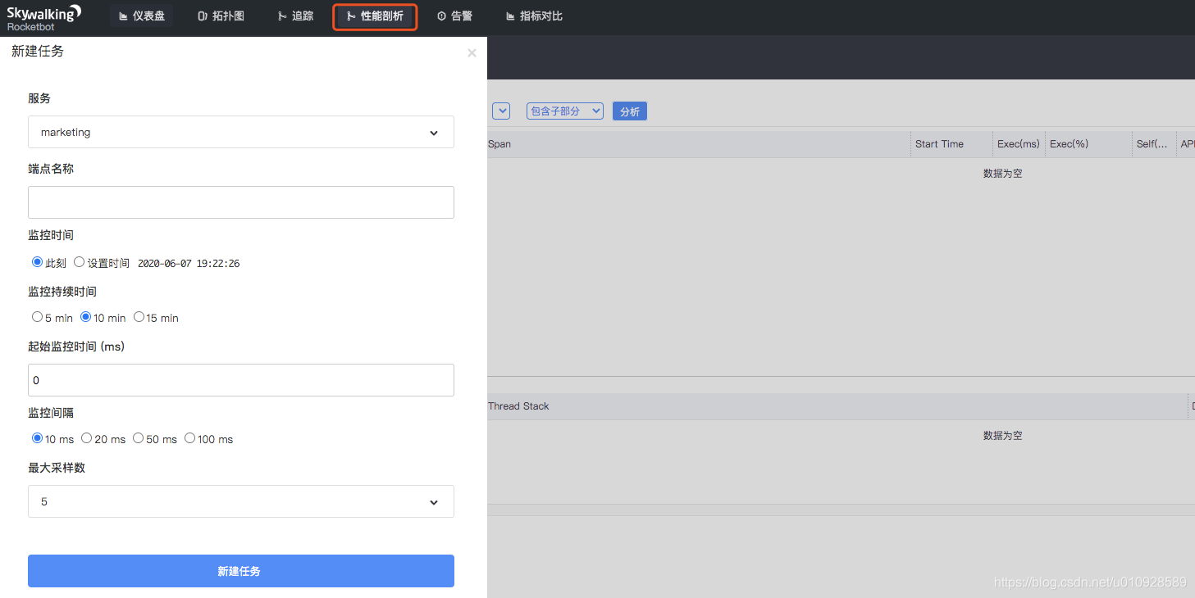Set monitoring interval to 10 ms
Screen dimensions: 1195x598
37,438
